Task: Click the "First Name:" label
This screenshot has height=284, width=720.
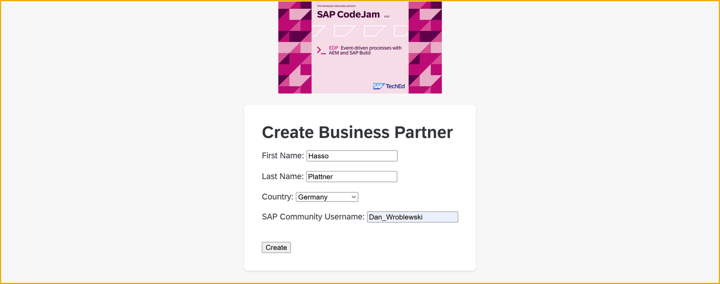Action: 283,155
